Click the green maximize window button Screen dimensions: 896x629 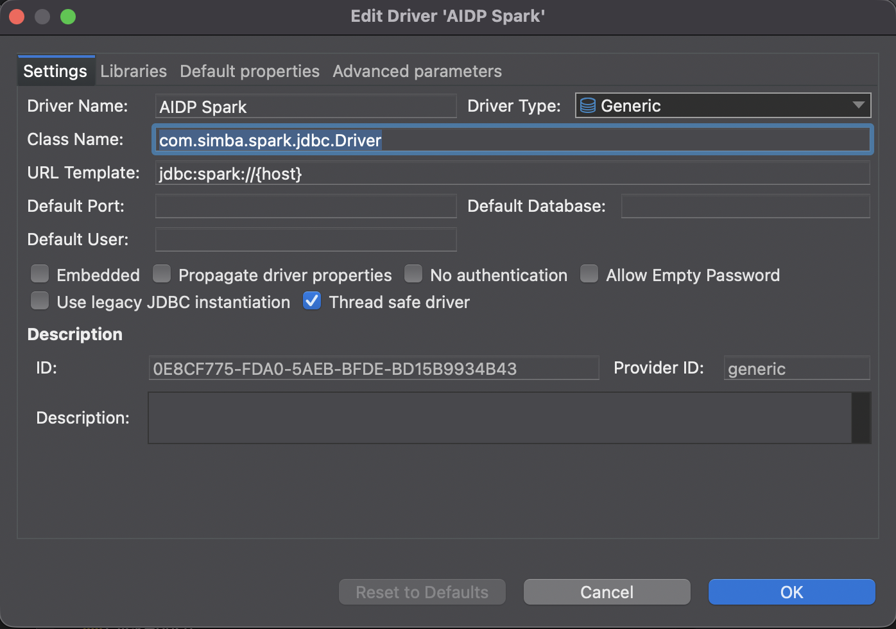click(x=68, y=17)
